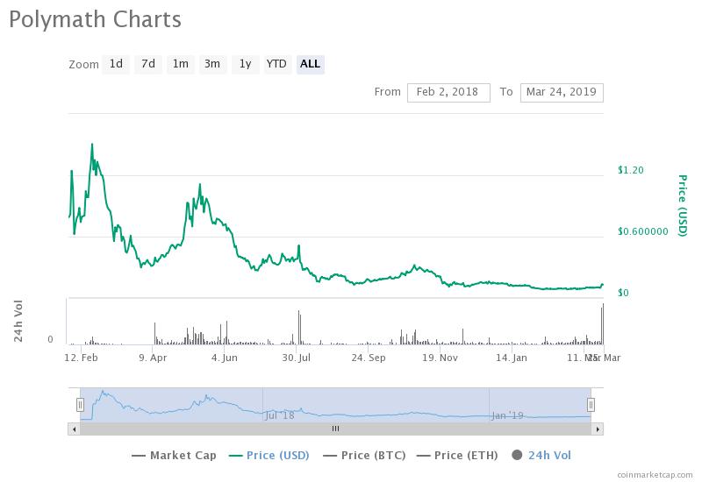Select the ALL zoom range

pos(310,64)
